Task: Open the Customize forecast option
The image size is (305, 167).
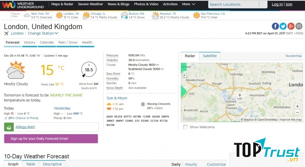Action: pos(216,164)
